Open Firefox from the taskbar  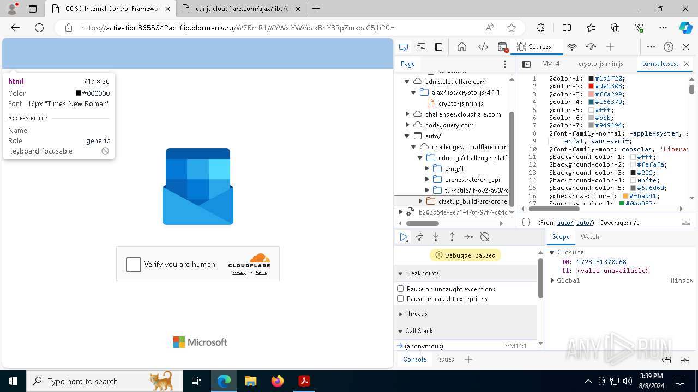coord(277,381)
